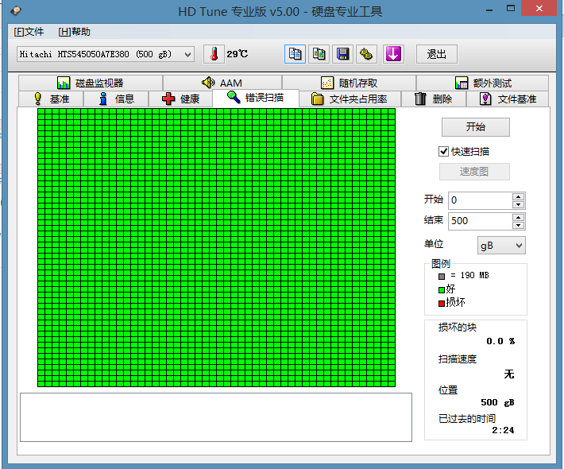564x469 pixels.
Task: Click the 29℃ temperature reading
Action: (237, 54)
